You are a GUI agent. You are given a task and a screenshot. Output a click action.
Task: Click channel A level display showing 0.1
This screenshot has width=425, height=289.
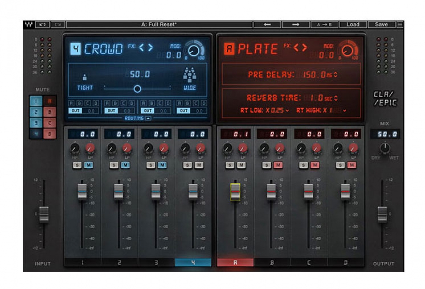pyautogui.click(x=236, y=134)
